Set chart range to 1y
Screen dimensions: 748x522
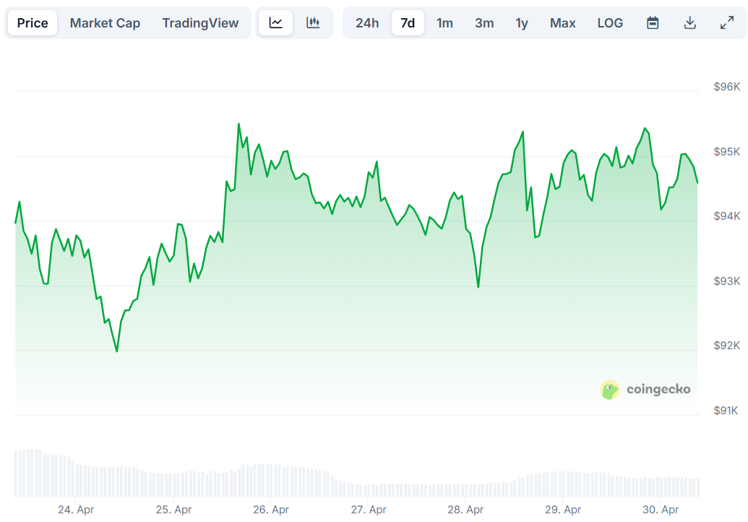(x=522, y=23)
